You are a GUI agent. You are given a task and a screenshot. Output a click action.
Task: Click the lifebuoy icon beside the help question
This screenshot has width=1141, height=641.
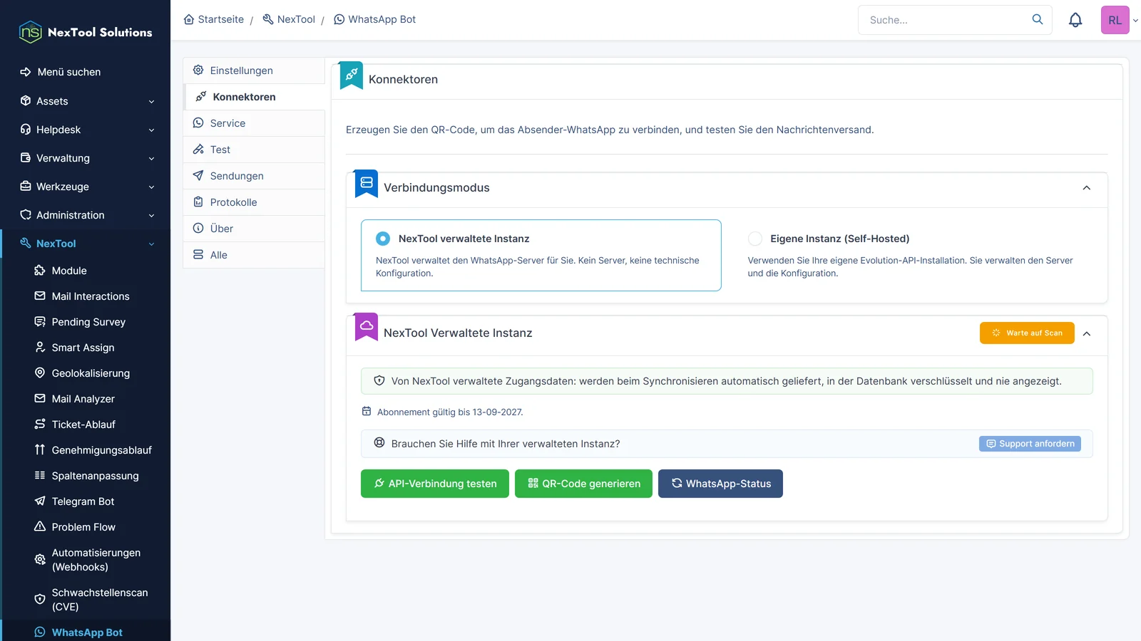pyautogui.click(x=379, y=443)
